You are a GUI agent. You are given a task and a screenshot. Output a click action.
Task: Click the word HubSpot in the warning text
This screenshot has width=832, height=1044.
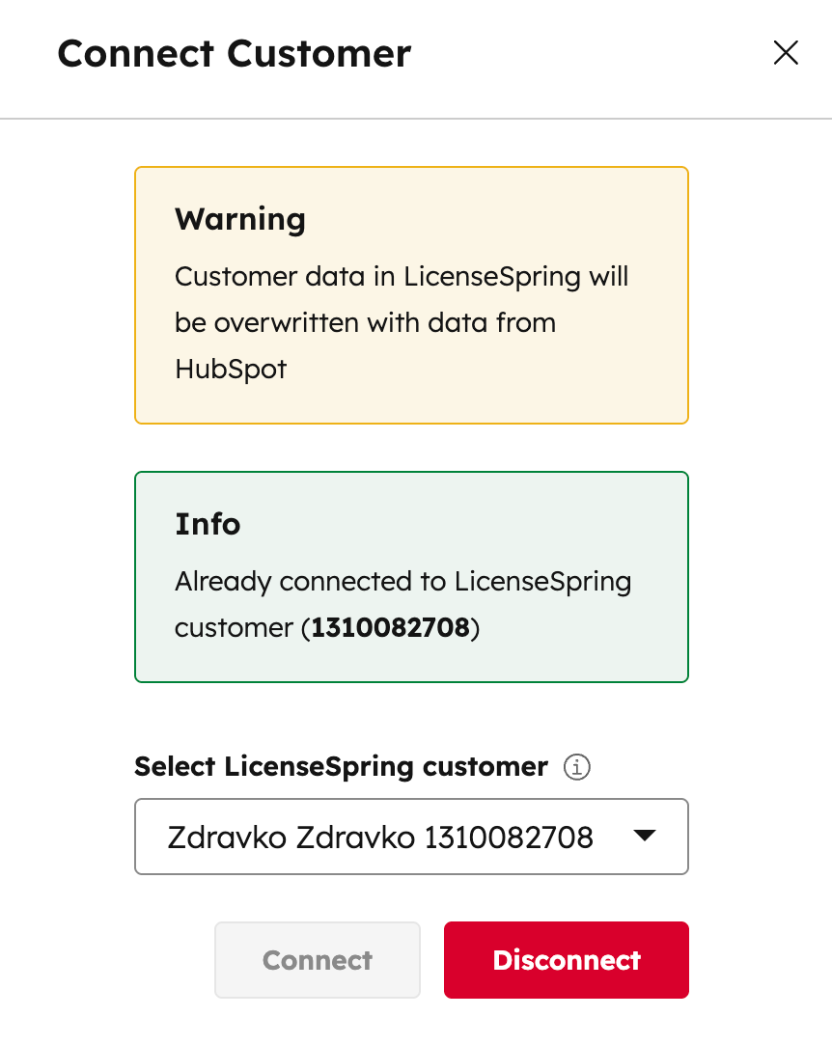click(231, 369)
